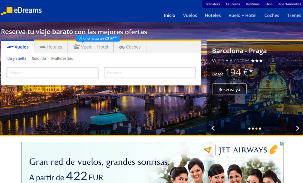Open the Destinos top menu
Viewport: 303px width, 183px height.
252,4
